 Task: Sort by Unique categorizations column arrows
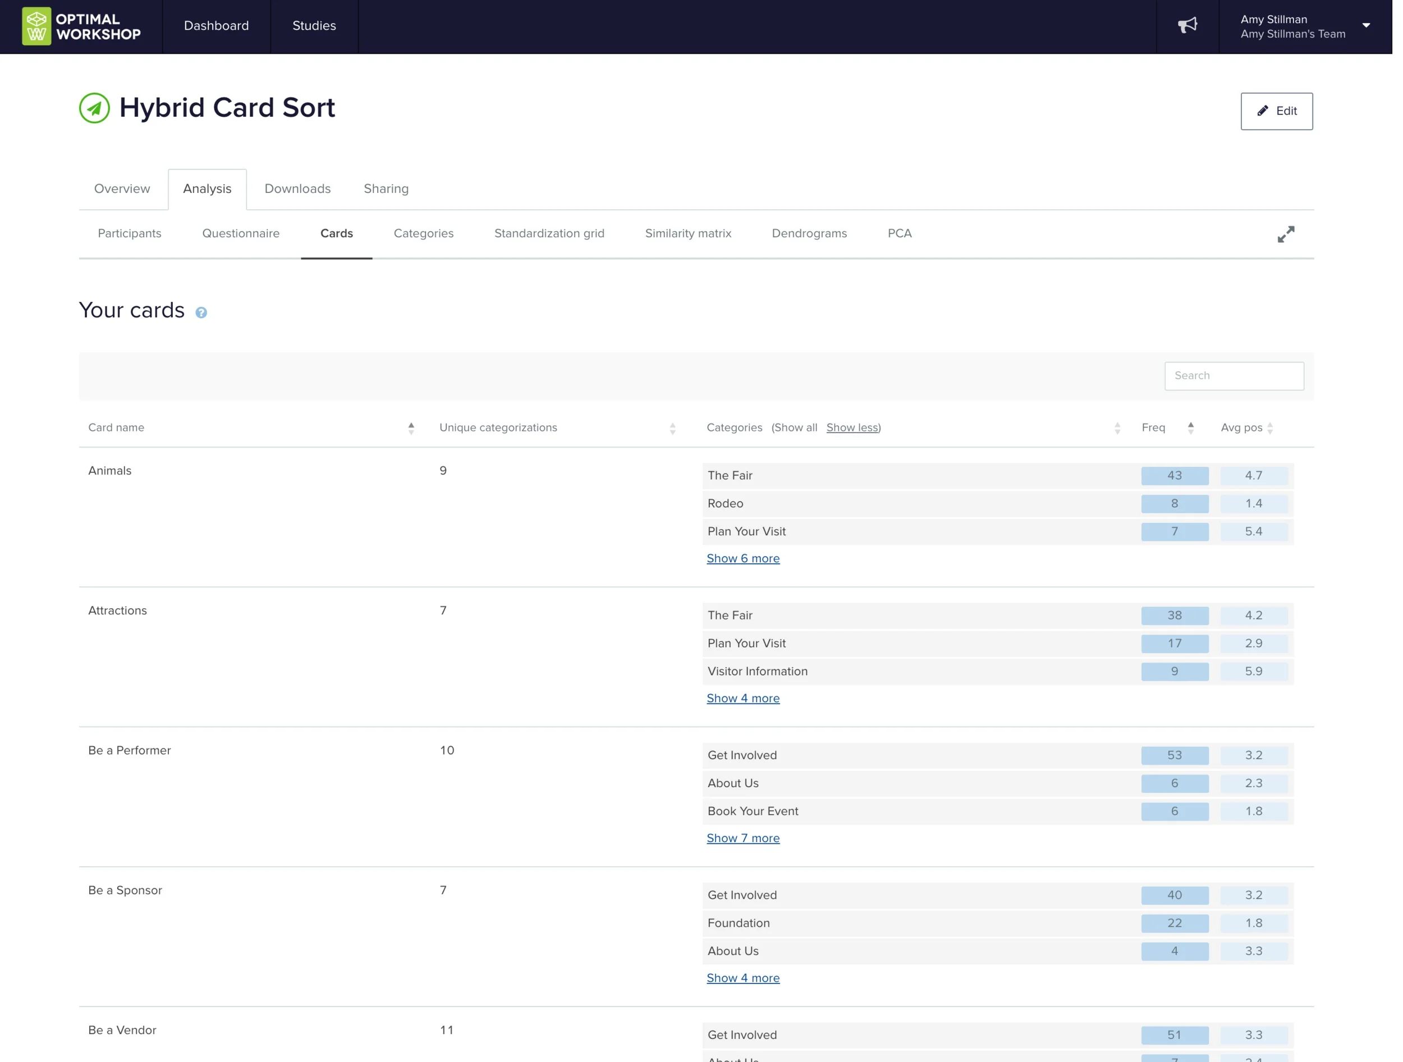tap(672, 429)
